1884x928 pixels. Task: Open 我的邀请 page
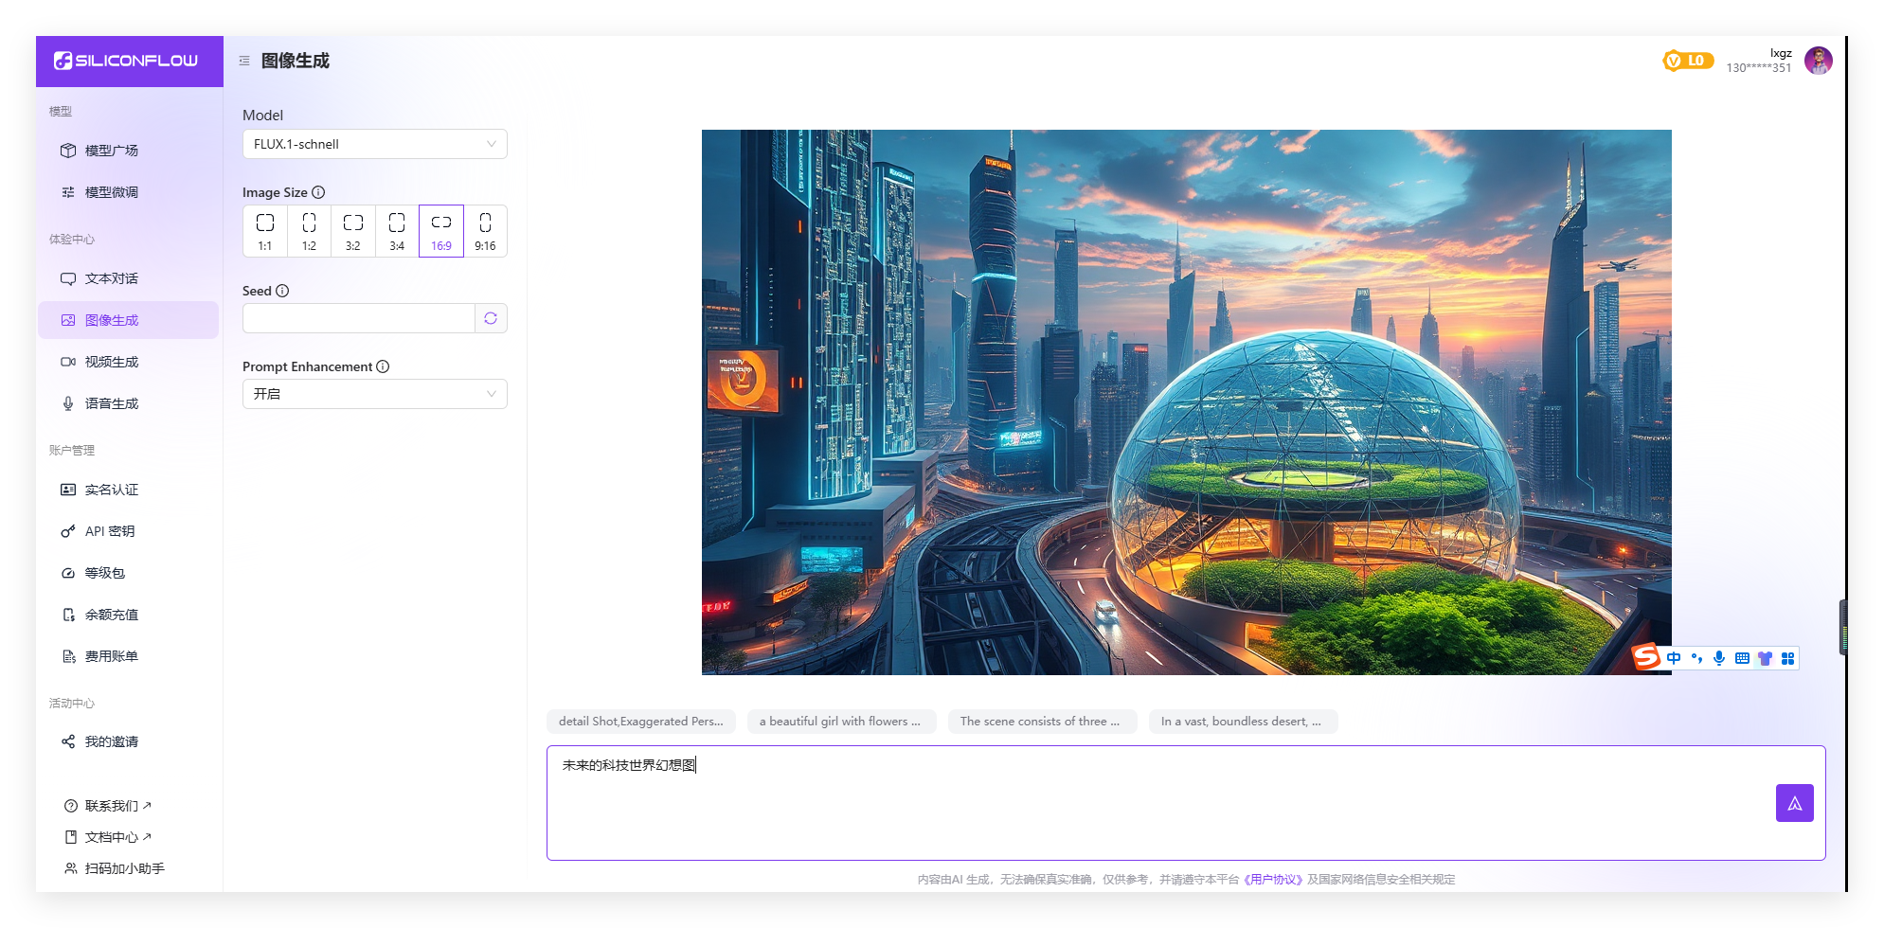(x=128, y=741)
